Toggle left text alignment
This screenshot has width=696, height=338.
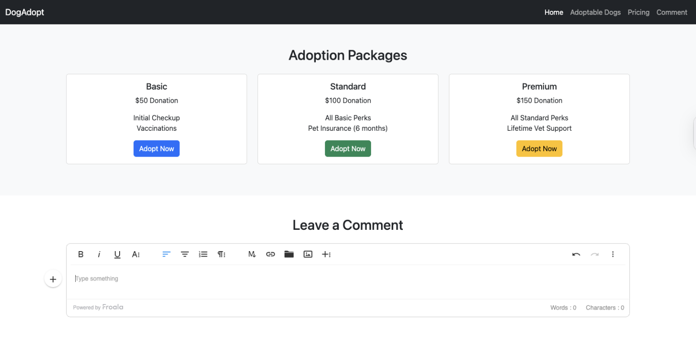pos(166,254)
